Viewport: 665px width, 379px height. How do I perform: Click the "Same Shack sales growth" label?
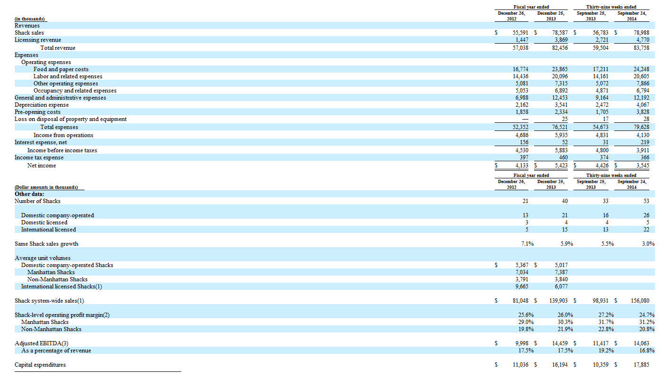tap(46, 244)
